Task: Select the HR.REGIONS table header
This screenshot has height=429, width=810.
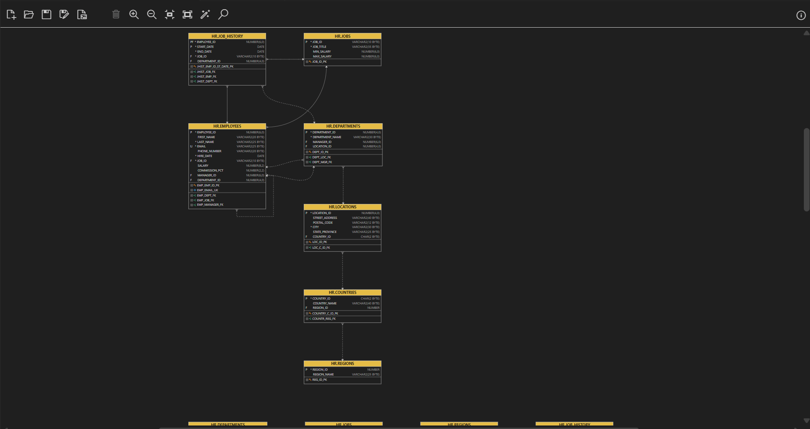Action: 342,364
